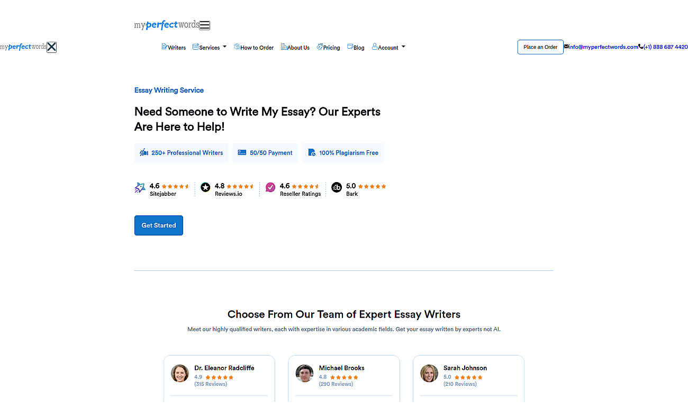
Task: Click the Bark logo icon
Action: [x=337, y=187]
